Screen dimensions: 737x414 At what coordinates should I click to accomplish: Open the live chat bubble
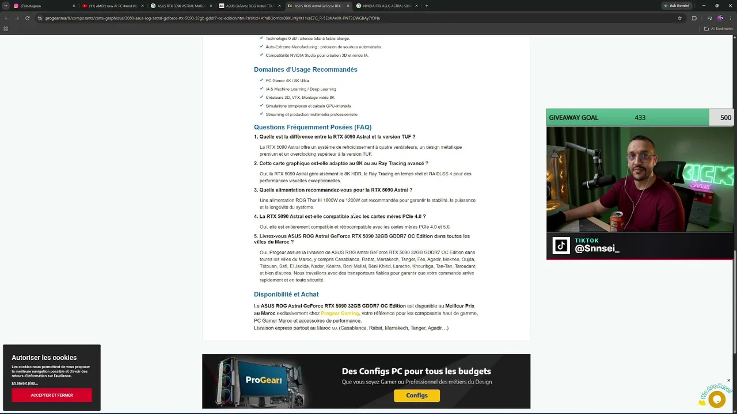click(x=717, y=399)
